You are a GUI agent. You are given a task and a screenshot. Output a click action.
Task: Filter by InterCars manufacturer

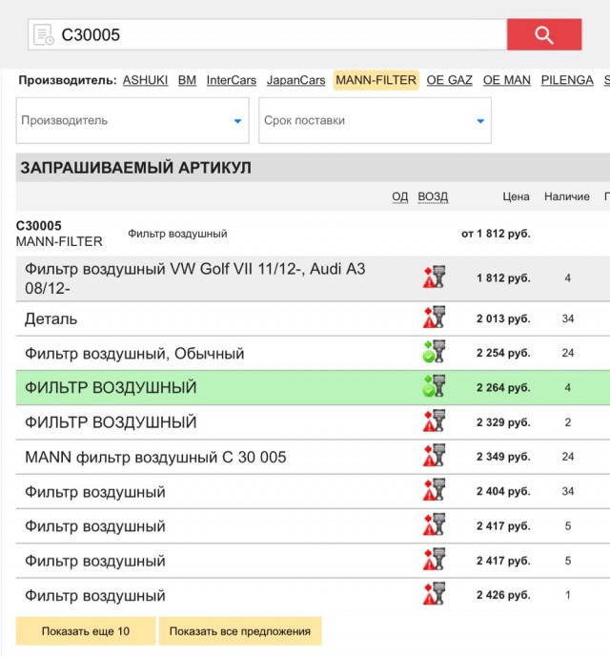pyautogui.click(x=232, y=80)
